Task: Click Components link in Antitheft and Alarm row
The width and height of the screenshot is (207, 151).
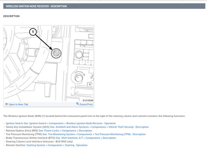Action: 98,127
